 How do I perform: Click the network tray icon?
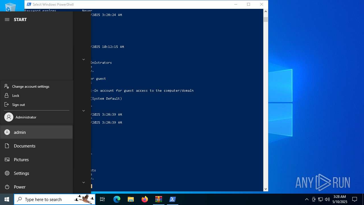click(320, 199)
